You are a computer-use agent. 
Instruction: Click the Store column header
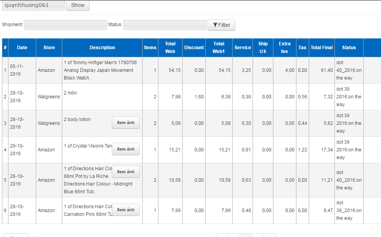49,48
